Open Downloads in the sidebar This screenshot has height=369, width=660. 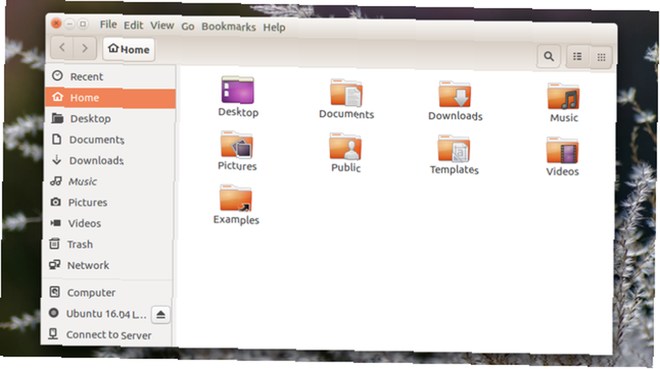(109, 161)
